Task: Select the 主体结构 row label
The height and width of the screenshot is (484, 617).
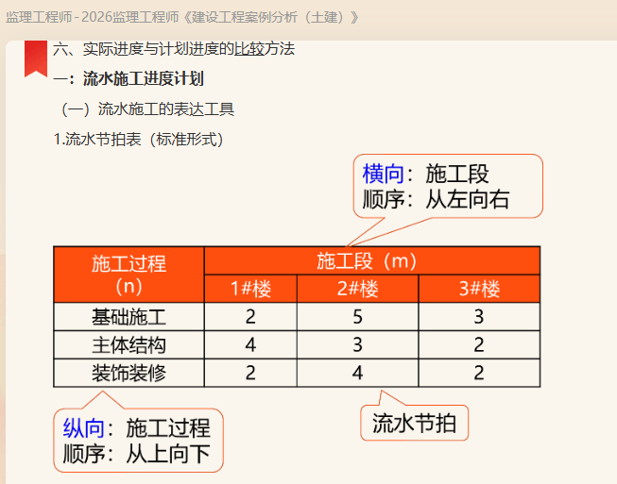Action: 129,344
